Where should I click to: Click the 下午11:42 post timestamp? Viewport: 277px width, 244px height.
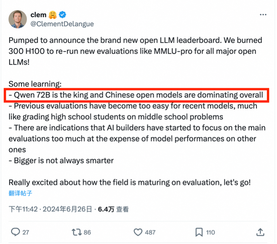(x=24, y=209)
